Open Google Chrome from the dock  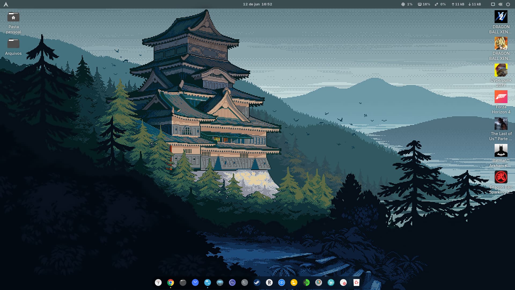pyautogui.click(x=171, y=282)
